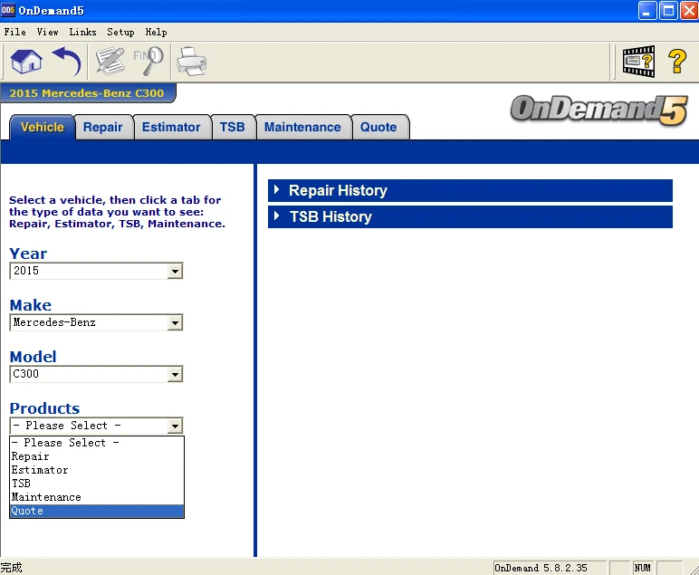Screen dimensions: 699x575
Task: Close the OnDemand5 window
Action: [x=689, y=10]
